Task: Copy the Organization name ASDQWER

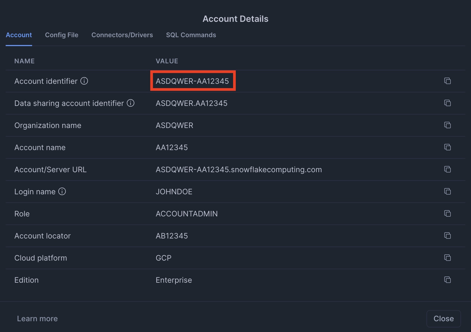Action: [x=447, y=125]
